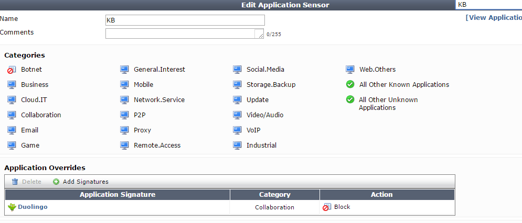
Task: Click the Duolingo signature icon
Action: (12, 207)
